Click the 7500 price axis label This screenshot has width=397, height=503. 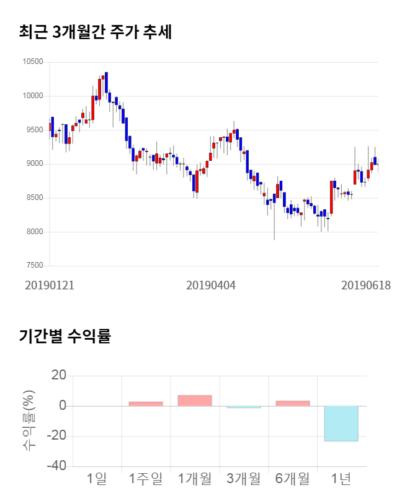click(x=34, y=266)
